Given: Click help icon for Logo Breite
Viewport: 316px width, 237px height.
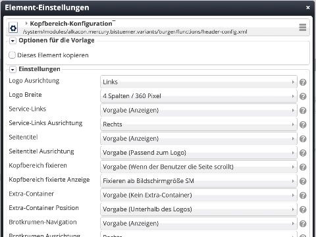Looking at the screenshot, I should tap(303, 96).
